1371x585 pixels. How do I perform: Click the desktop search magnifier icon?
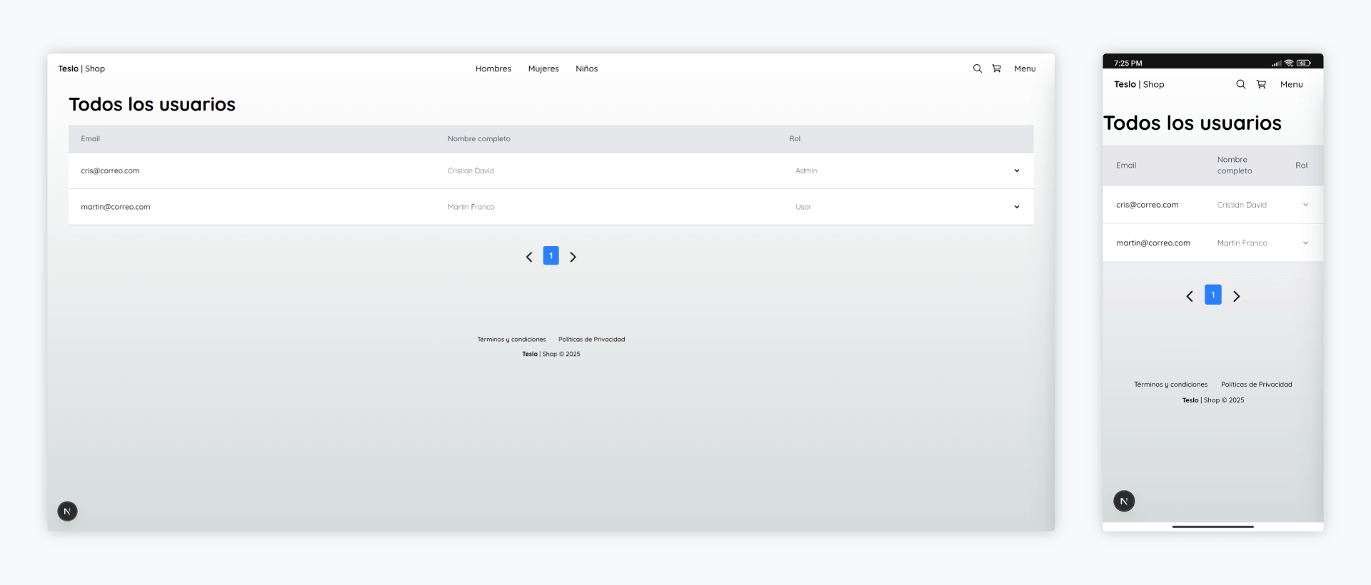click(977, 68)
